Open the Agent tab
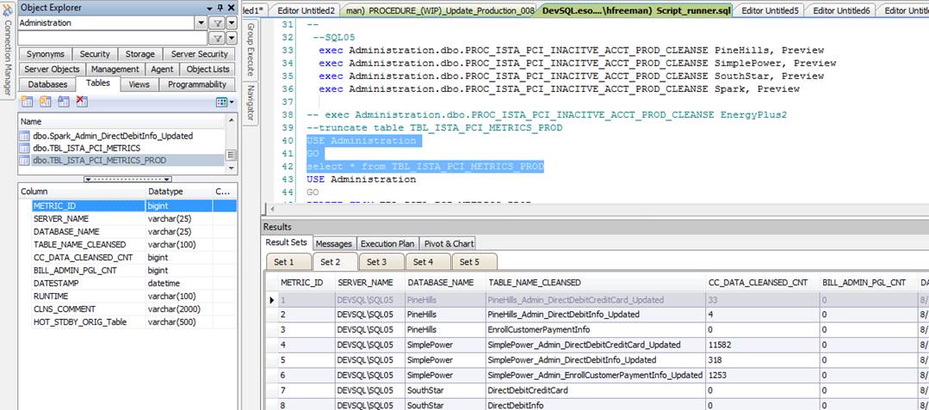The width and height of the screenshot is (929, 410). pos(163,70)
